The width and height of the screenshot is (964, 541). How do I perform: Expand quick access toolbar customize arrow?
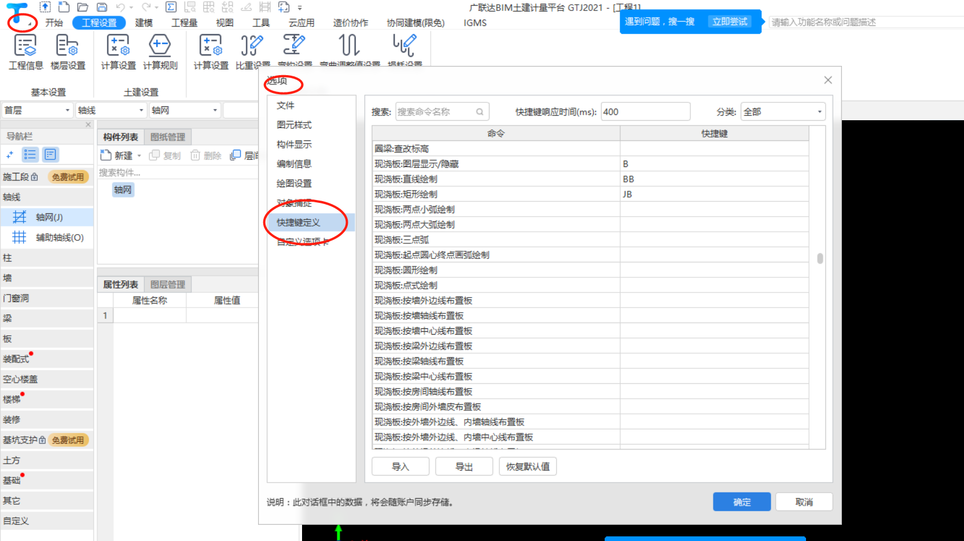tap(300, 8)
